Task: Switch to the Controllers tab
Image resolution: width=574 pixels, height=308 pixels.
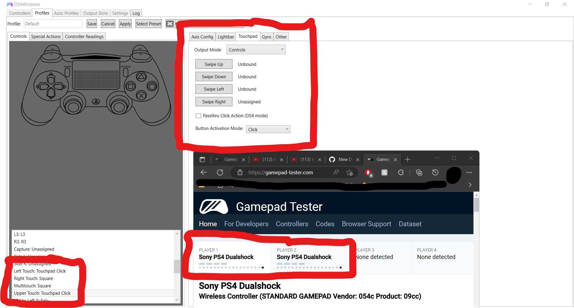Action: point(20,13)
